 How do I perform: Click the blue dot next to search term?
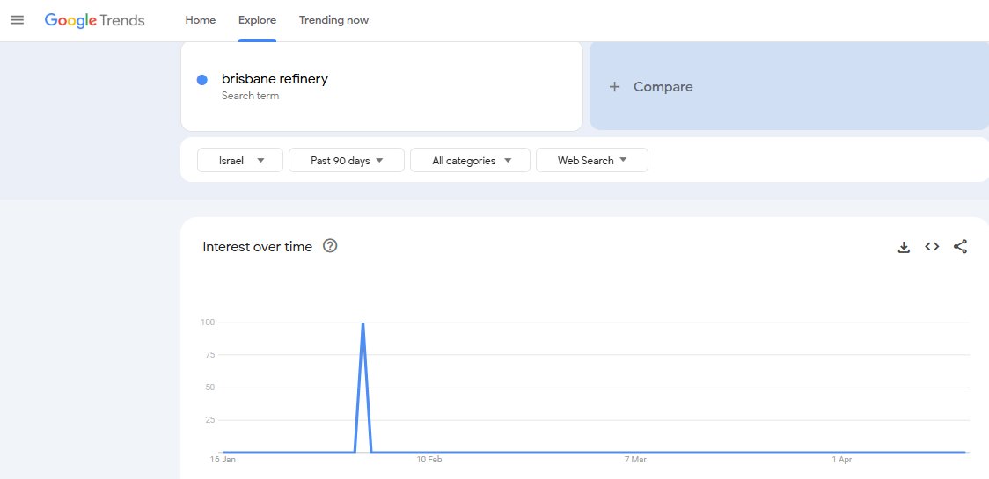coord(202,80)
